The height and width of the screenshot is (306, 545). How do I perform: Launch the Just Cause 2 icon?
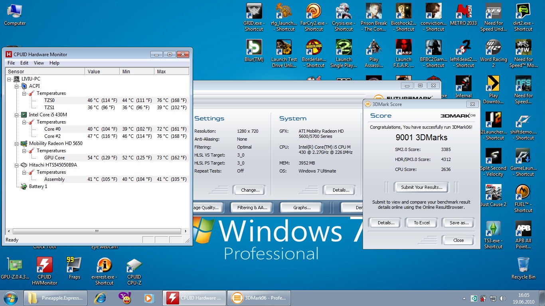pos(494,196)
